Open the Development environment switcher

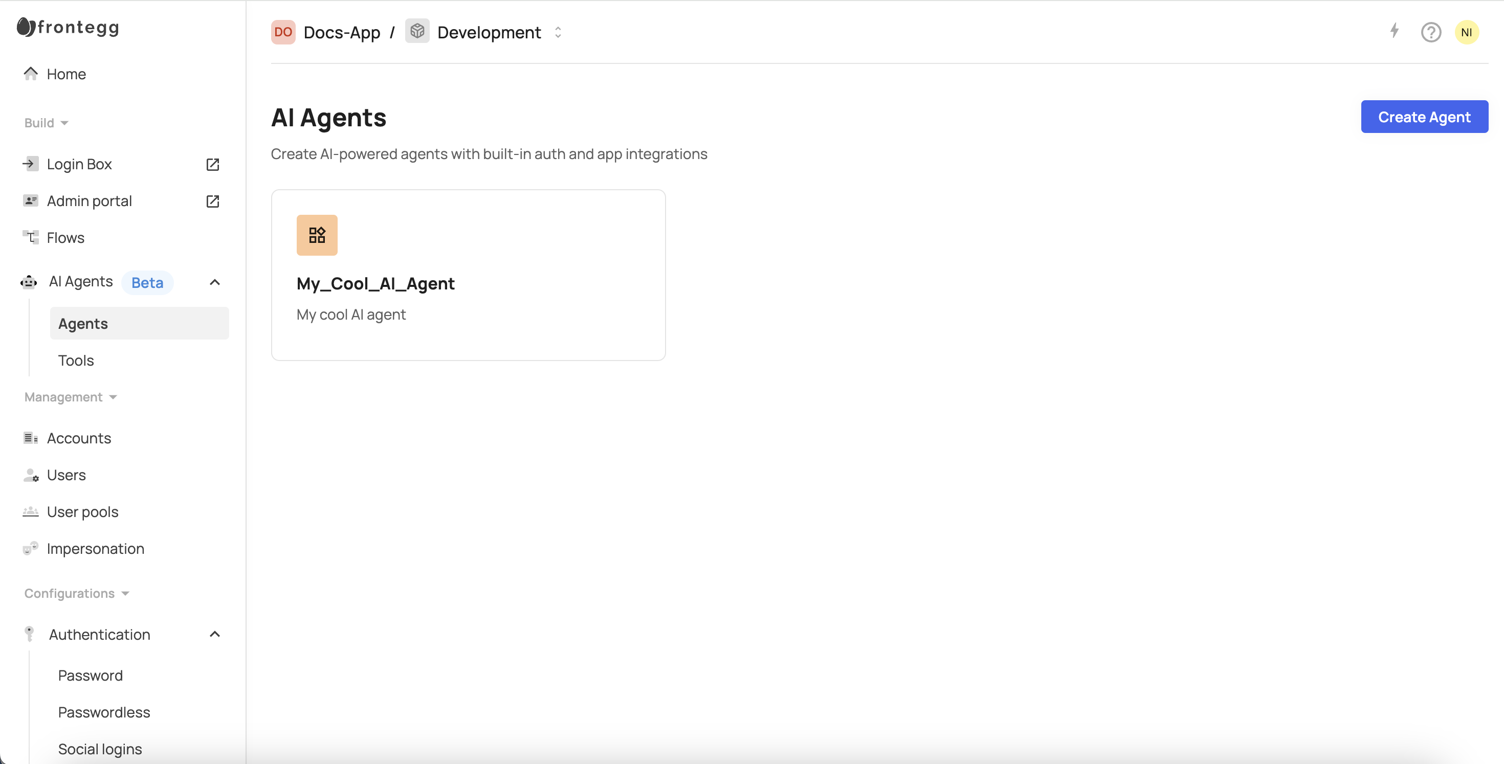click(558, 32)
